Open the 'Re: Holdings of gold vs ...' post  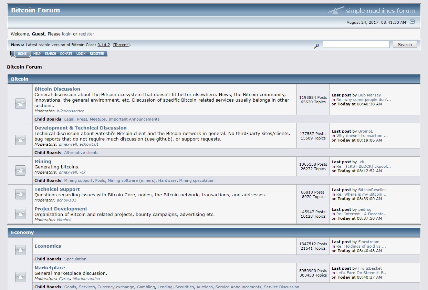pos(361,246)
